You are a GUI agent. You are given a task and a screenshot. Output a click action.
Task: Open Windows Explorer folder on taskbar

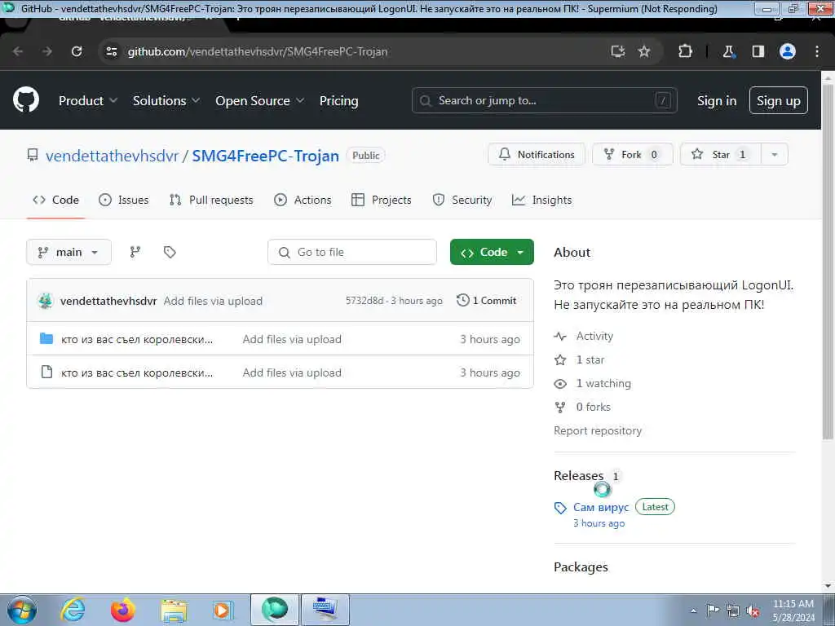coord(174,611)
